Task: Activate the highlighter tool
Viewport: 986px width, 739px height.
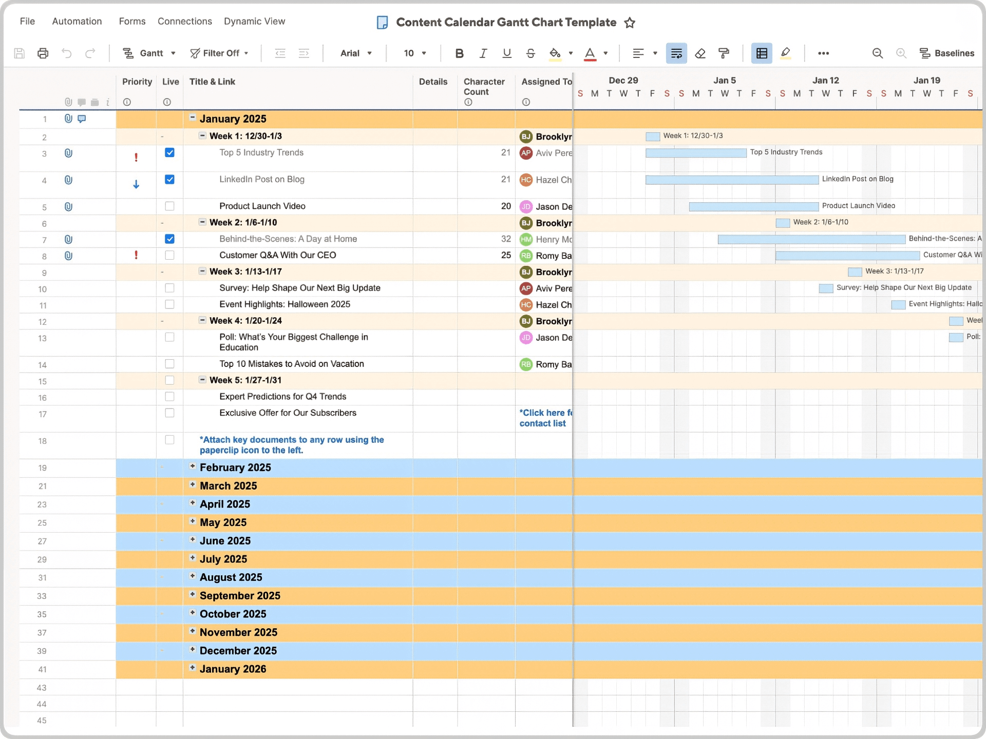Action: (785, 53)
